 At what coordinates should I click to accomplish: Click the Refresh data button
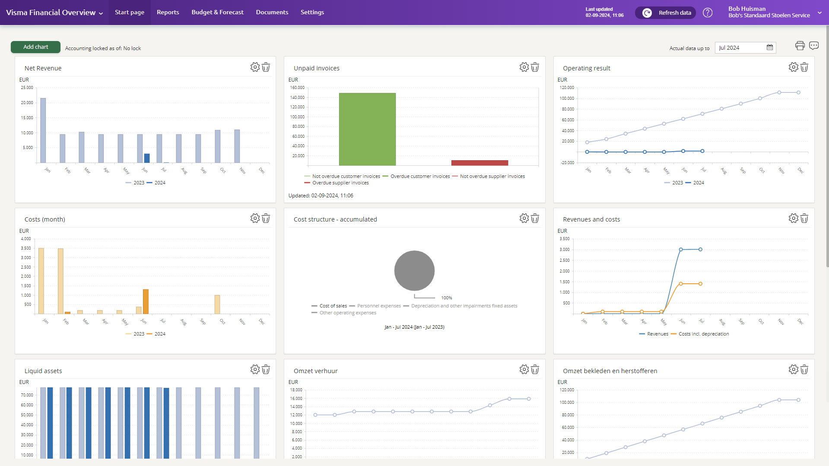point(665,13)
